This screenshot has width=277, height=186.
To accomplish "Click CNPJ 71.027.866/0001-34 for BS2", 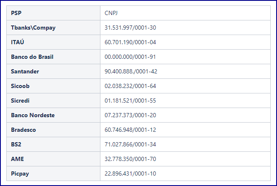I will (x=130, y=144).
